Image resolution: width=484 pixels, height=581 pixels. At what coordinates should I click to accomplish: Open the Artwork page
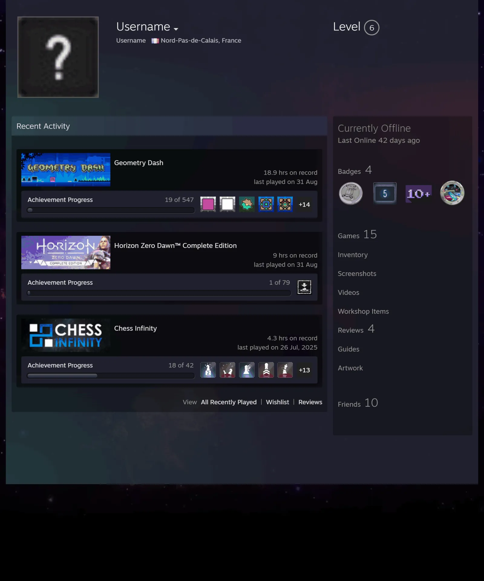[x=350, y=368]
